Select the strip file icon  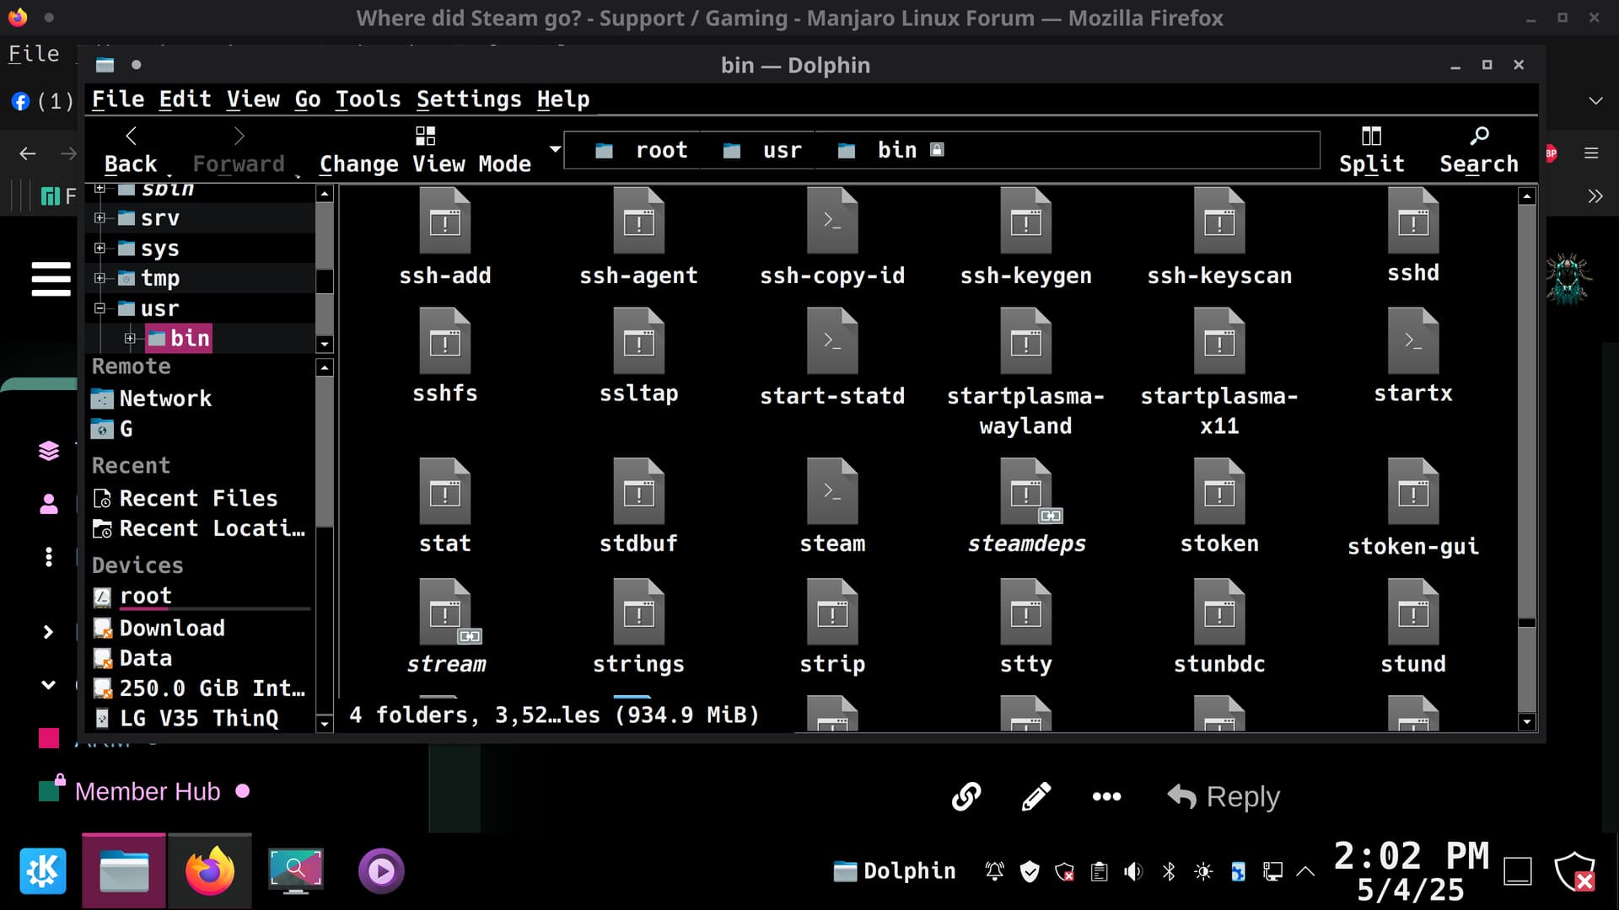[831, 612]
